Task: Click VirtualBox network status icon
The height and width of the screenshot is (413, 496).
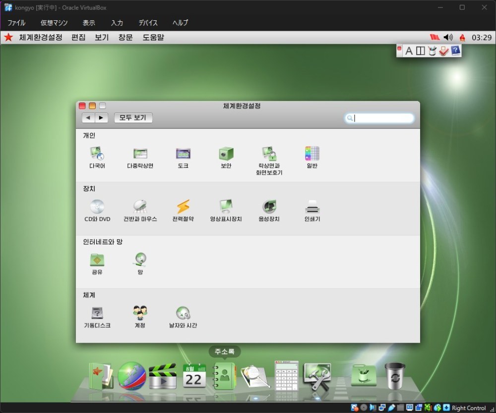Action: [382, 408]
